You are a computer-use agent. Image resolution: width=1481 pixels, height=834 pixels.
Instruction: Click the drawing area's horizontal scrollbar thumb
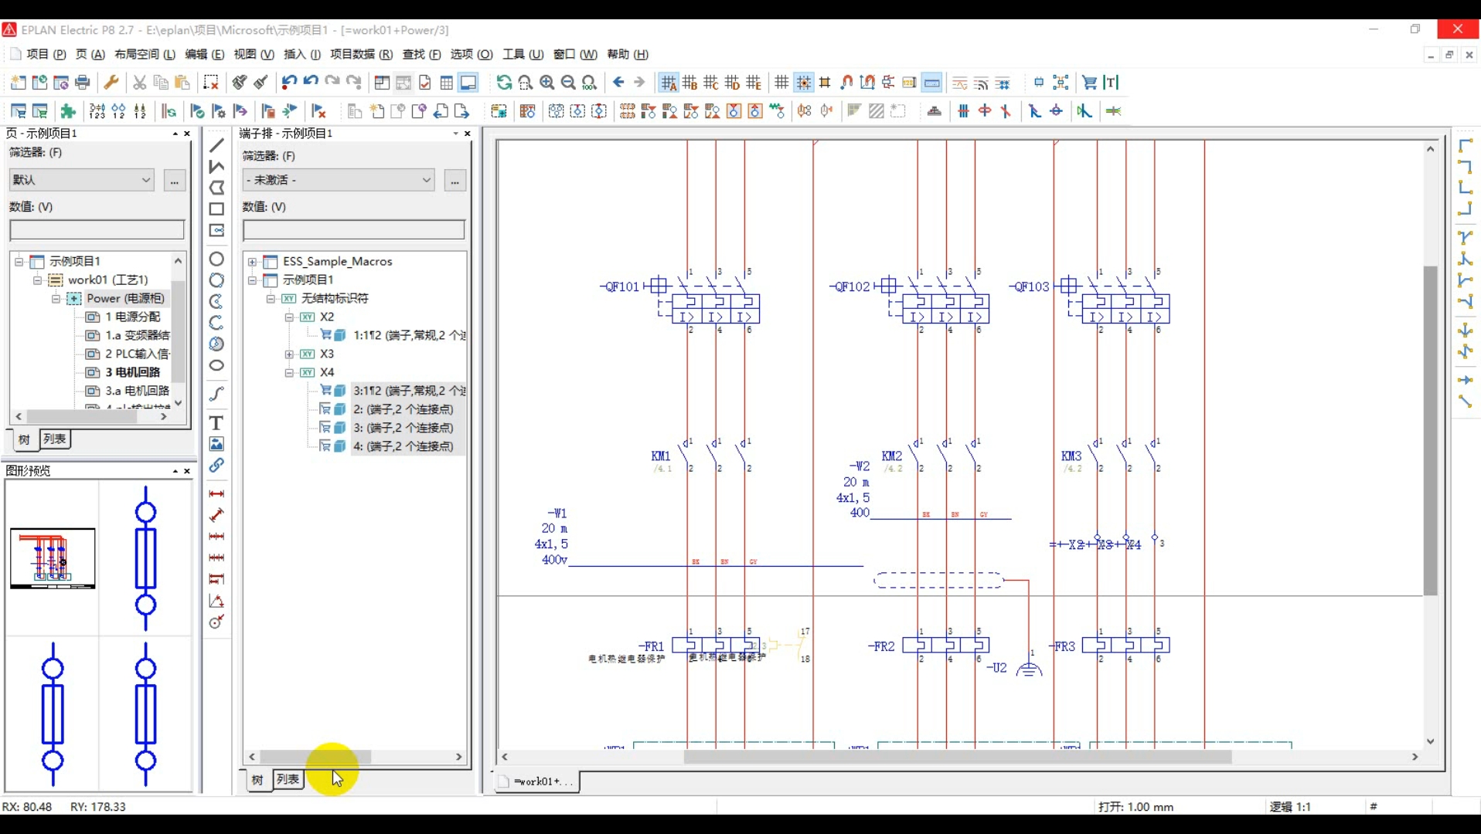(957, 758)
